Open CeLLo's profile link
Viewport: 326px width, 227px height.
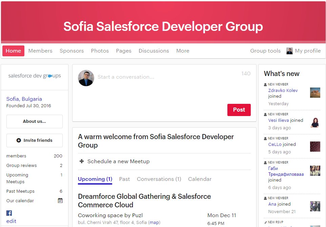(x=274, y=144)
